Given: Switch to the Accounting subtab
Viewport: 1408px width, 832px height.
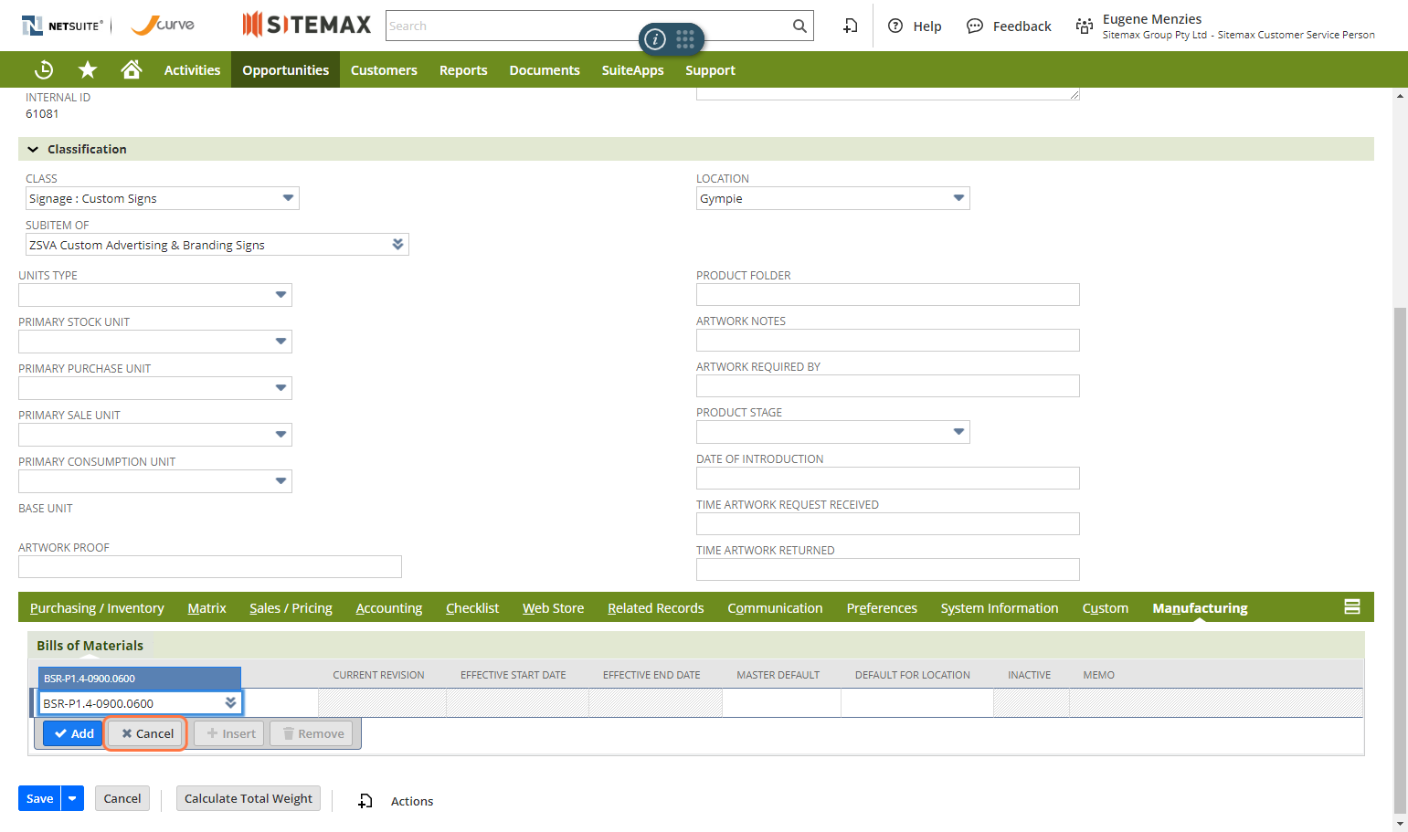Looking at the screenshot, I should 389,607.
